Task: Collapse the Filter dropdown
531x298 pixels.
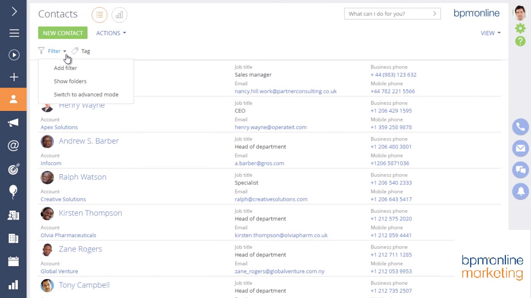Action: pyautogui.click(x=57, y=51)
